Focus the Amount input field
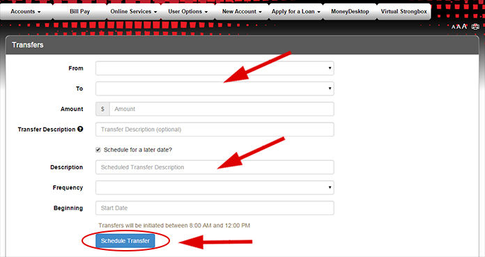The image size is (485, 257). [x=222, y=109]
